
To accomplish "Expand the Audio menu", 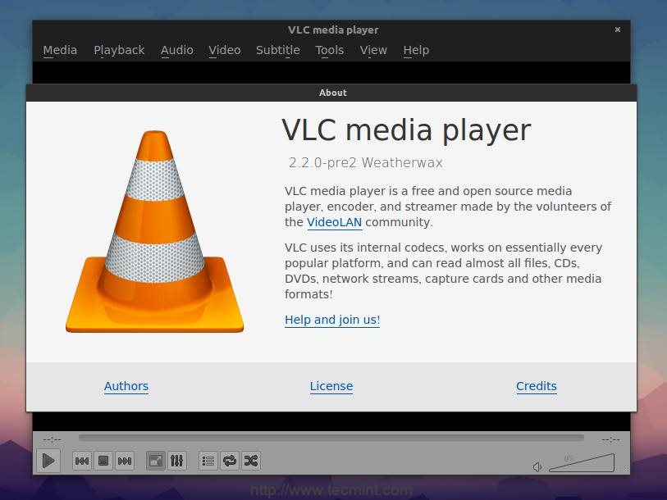I will point(176,50).
